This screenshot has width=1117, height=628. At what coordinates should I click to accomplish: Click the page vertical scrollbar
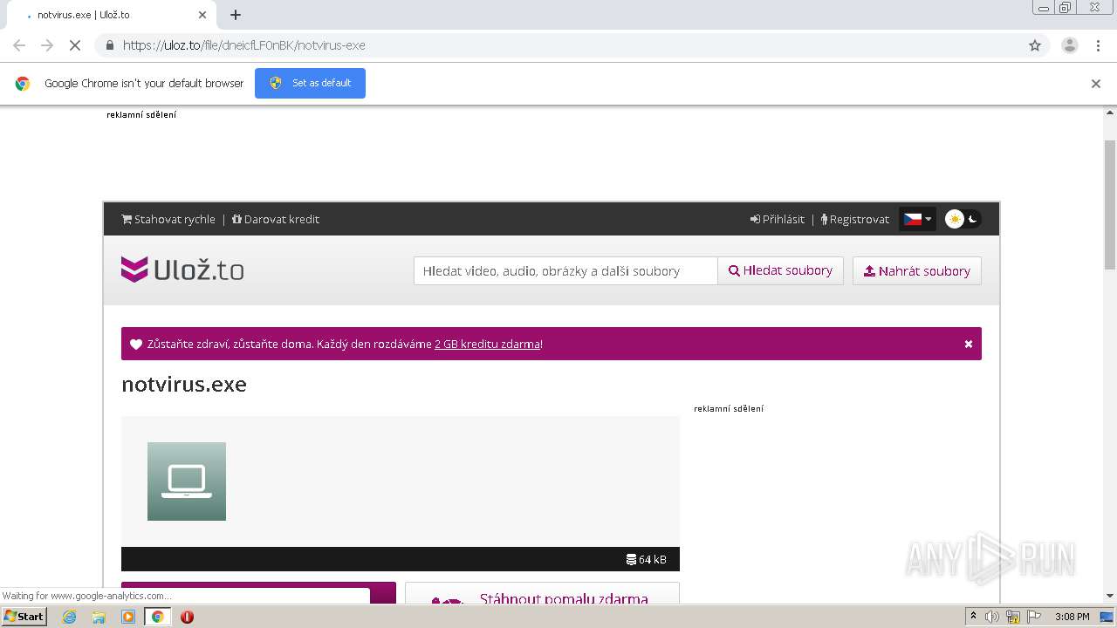point(1110,205)
